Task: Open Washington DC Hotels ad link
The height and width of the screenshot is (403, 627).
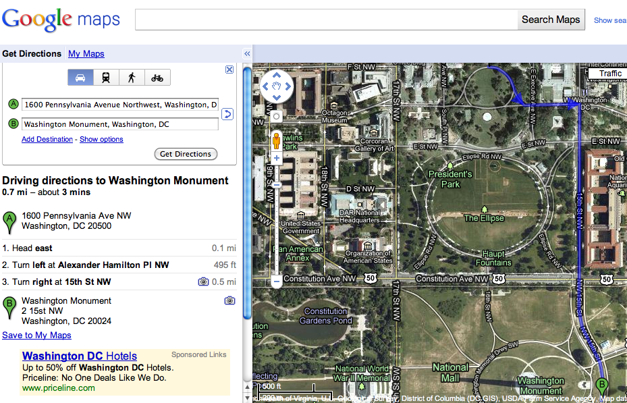Action: tap(80, 356)
